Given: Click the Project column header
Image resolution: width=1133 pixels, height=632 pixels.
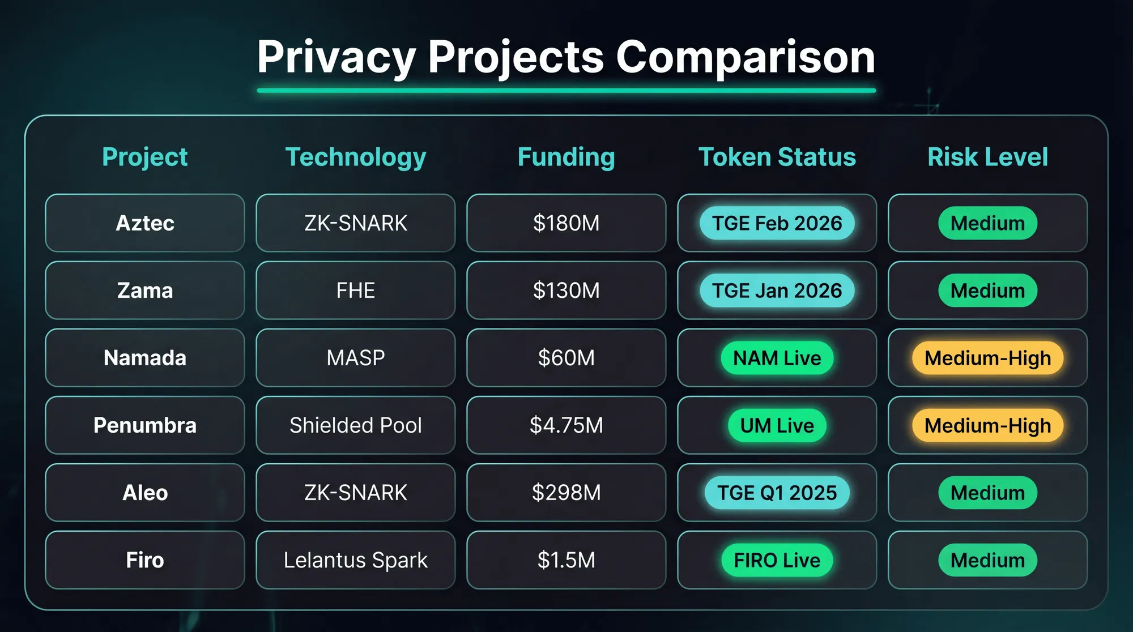Looking at the screenshot, I should tap(144, 157).
